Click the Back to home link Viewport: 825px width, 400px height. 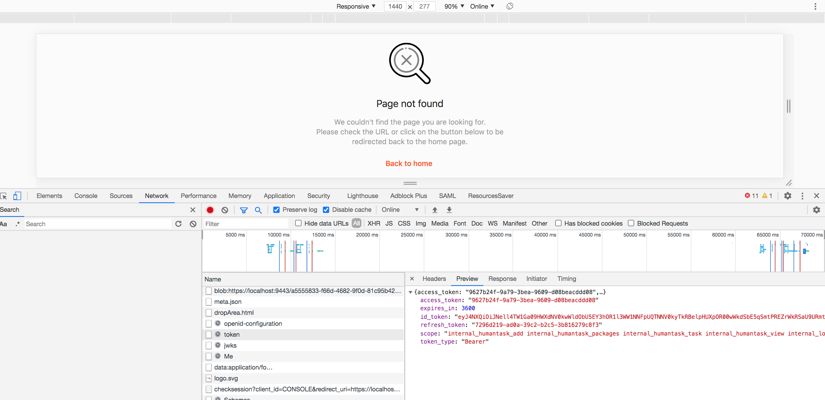click(x=409, y=163)
